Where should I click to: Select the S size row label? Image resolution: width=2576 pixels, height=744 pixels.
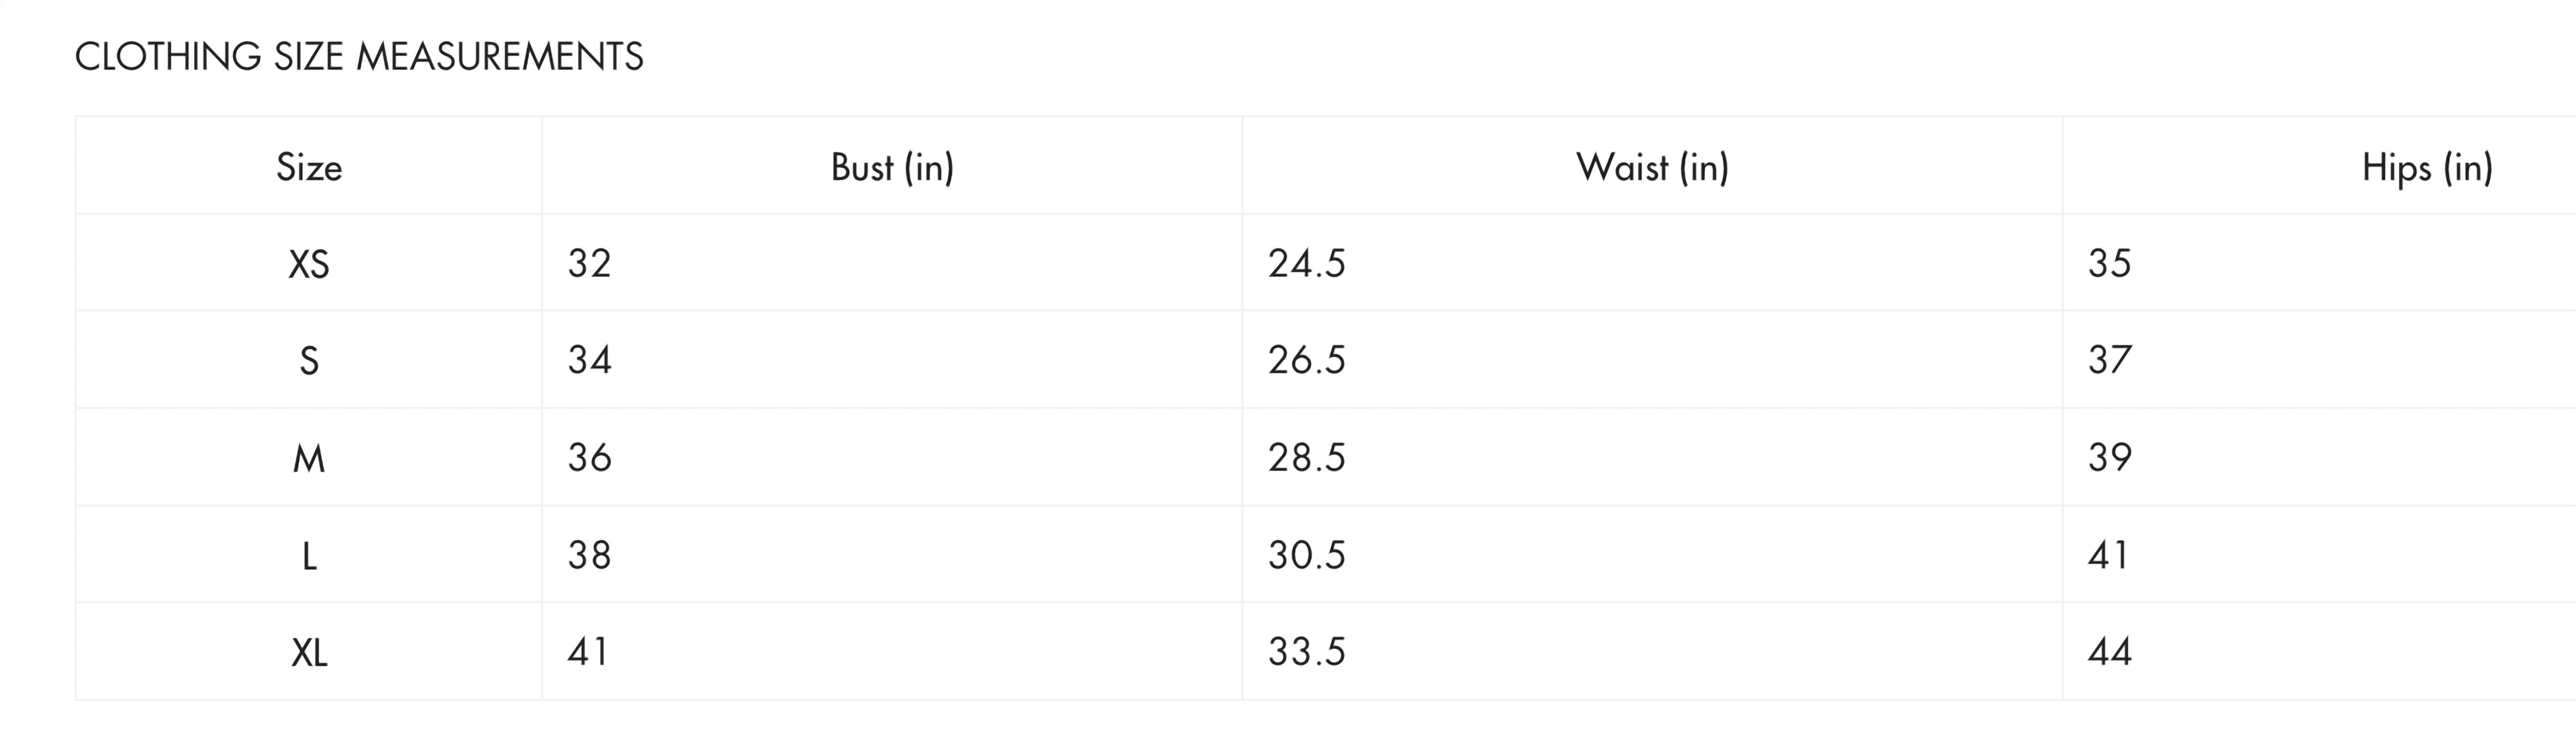[309, 361]
